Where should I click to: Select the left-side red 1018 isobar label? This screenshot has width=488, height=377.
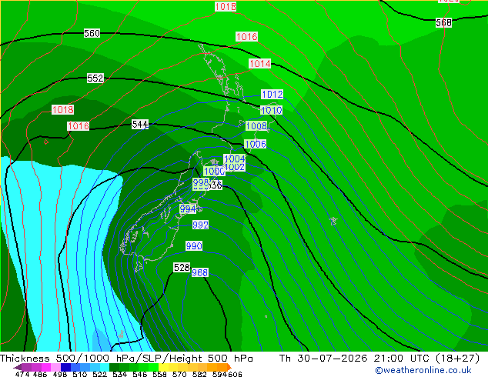coord(63,110)
